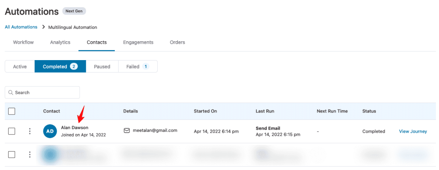Show the Paused contacts filter
The height and width of the screenshot is (170, 439).
point(102,67)
